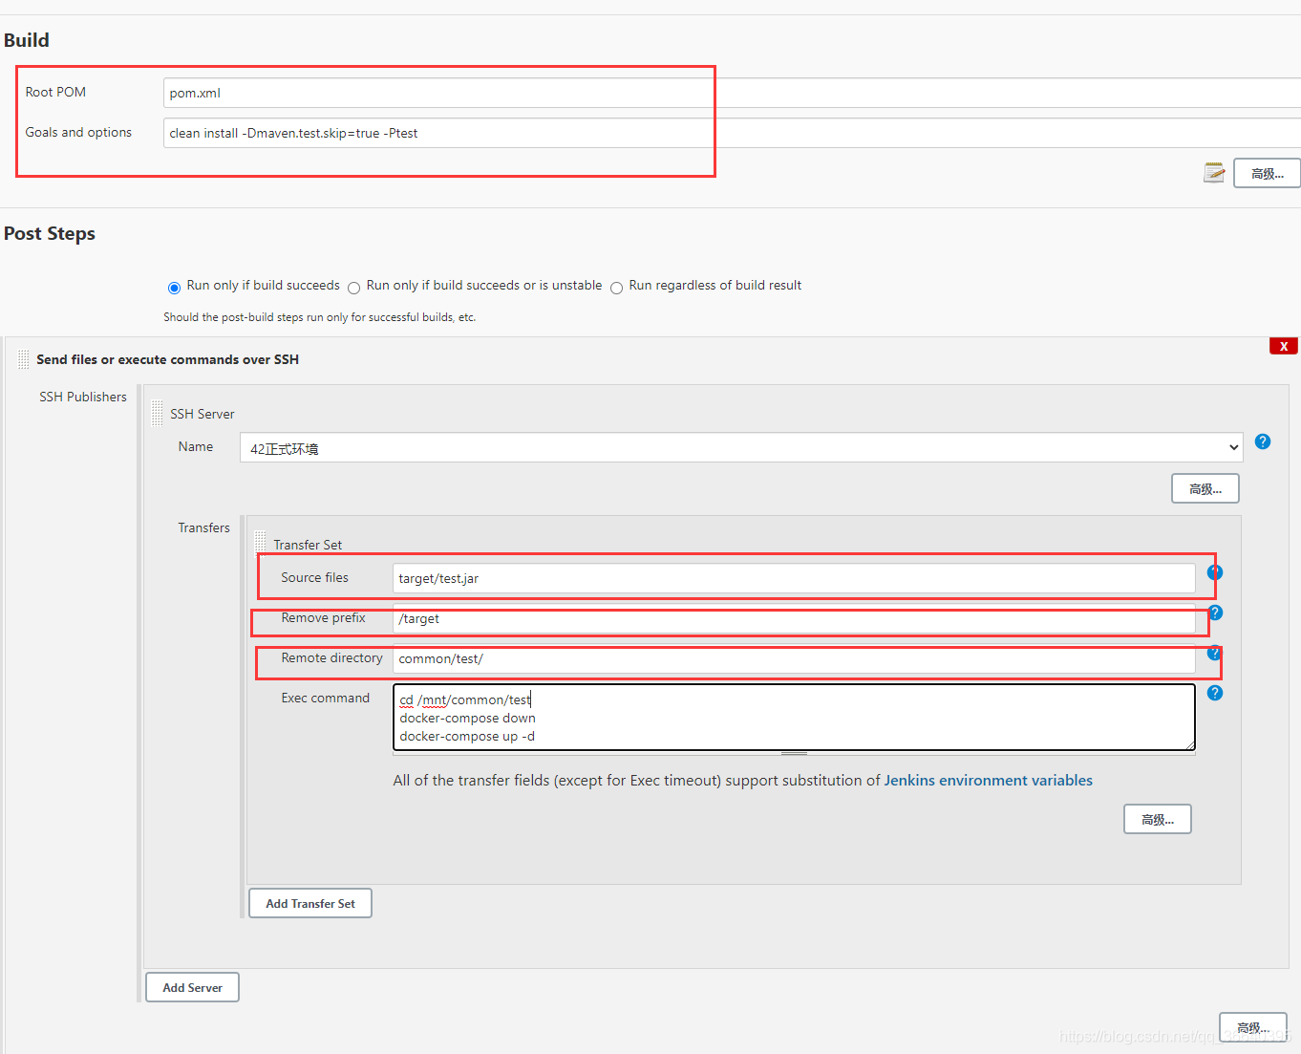Screen dimensions: 1301x1054
Task: Focus the Remote directory input
Action: (794, 658)
